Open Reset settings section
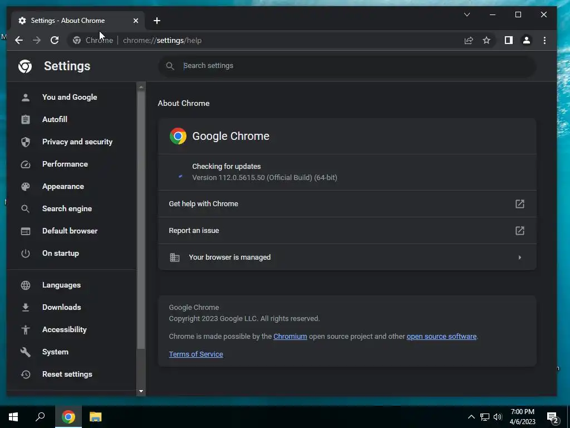Image resolution: width=570 pixels, height=428 pixels. click(x=67, y=374)
